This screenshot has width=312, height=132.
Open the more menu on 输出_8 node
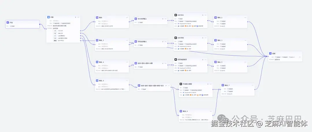pyautogui.click(x=211, y=111)
